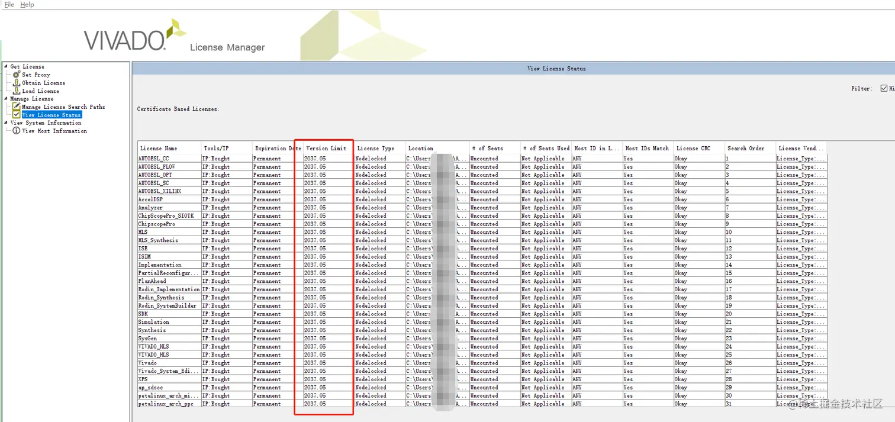This screenshot has height=422, width=895.
Task: Toggle the Filter checkbox at top right
Action: tap(884, 88)
